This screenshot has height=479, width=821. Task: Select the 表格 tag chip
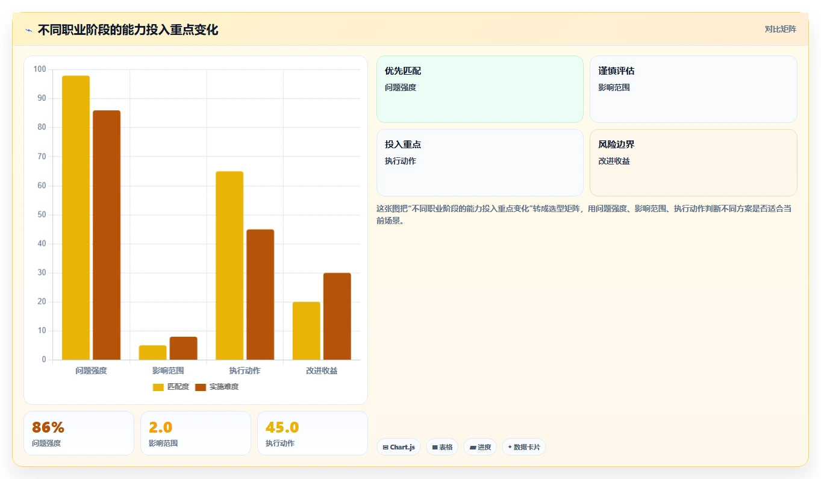(442, 447)
